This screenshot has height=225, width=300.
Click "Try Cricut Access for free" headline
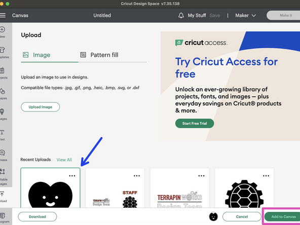click(227, 67)
